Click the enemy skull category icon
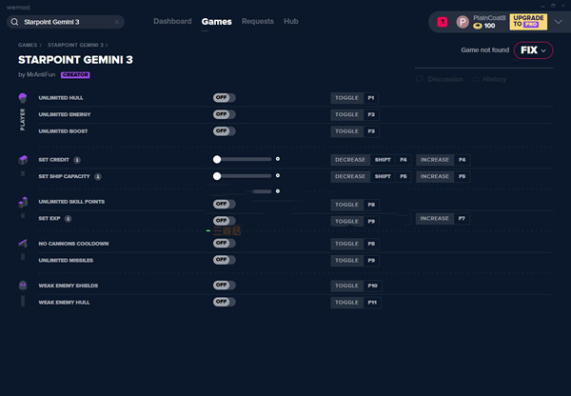Viewport: 571px width, 396px height. (23, 286)
